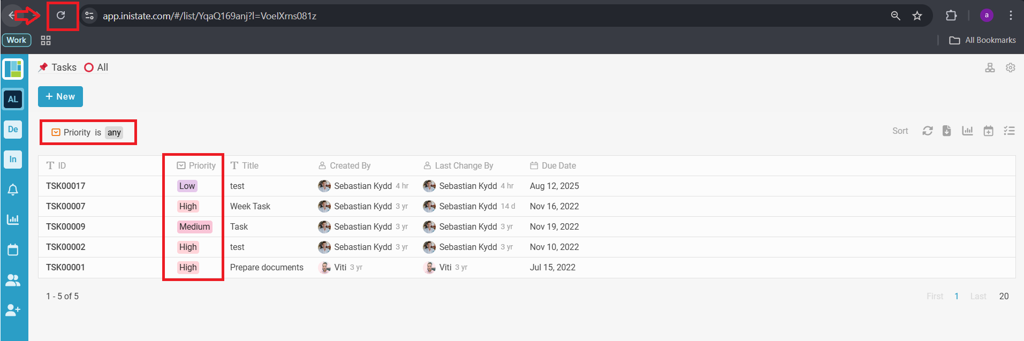Click the refresh list icon in toolbar
Screen dimensions: 1024x341
928,131
